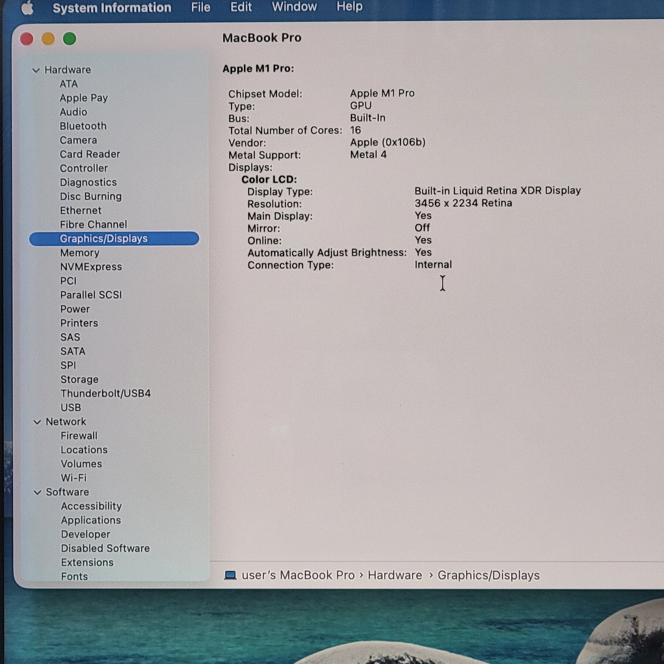664x664 pixels.
Task: Click the Total Number of Cores value 16
Action: coord(355,131)
